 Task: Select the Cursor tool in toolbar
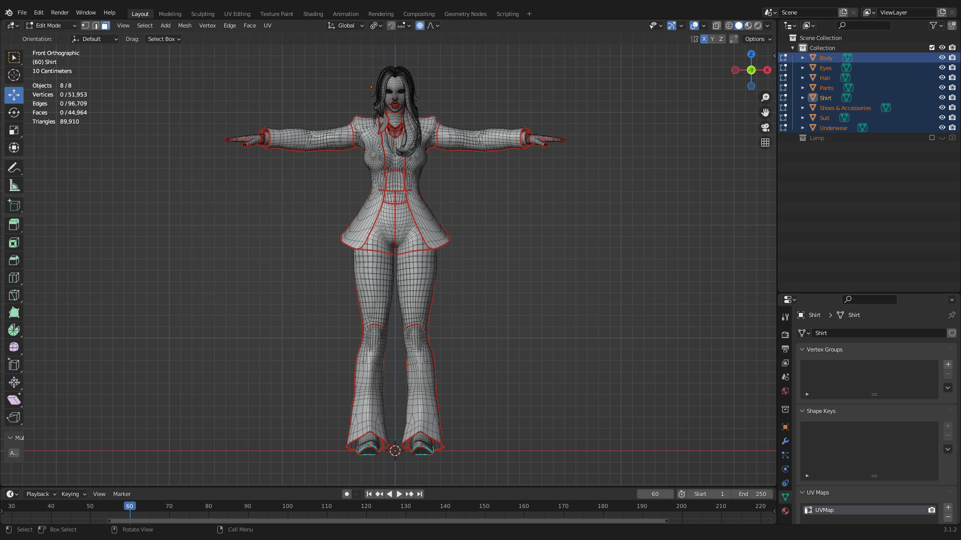(14, 75)
